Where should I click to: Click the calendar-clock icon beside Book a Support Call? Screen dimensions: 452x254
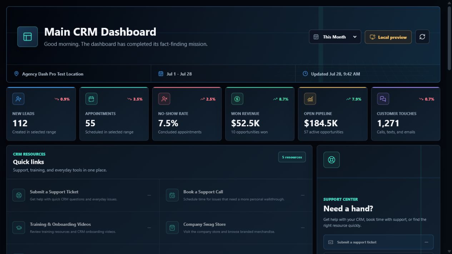pyautogui.click(x=172, y=195)
